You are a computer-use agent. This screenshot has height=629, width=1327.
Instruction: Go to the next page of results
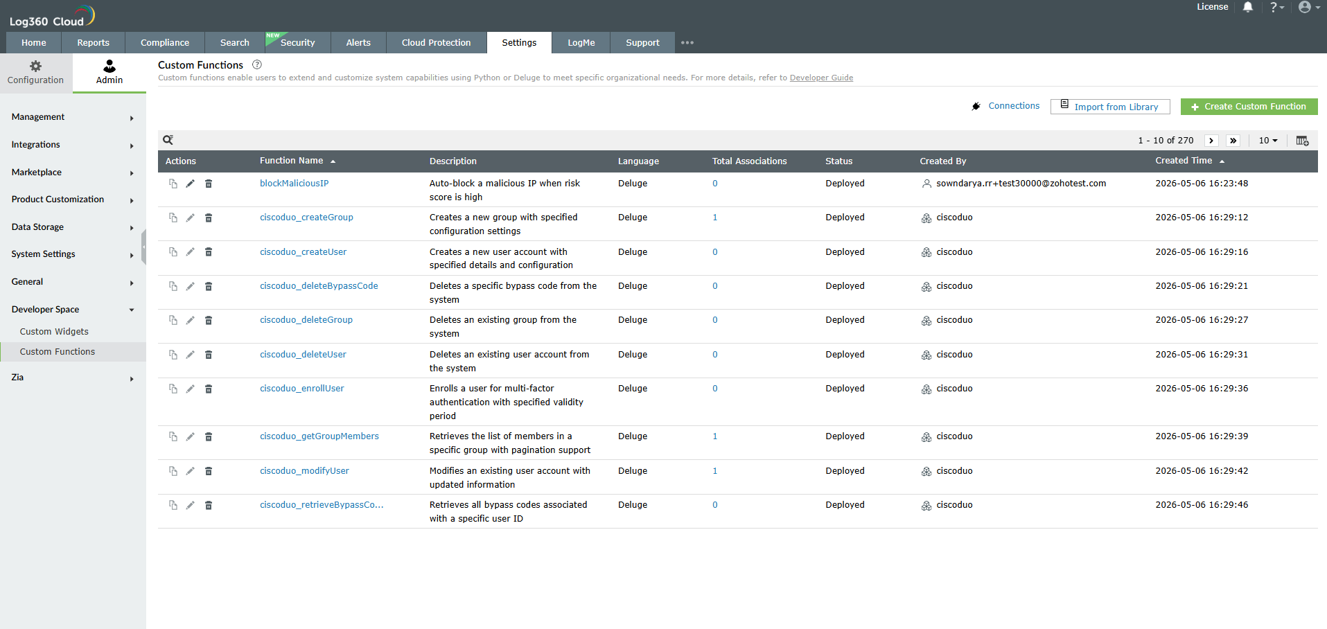tap(1211, 141)
